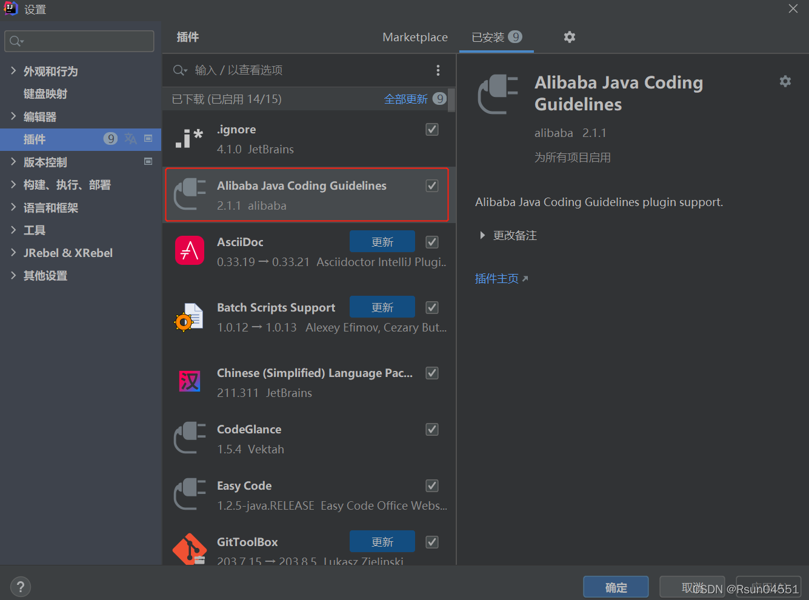Viewport: 809px width, 600px height.
Task: Close the settings dialog with the X
Action: [793, 8]
